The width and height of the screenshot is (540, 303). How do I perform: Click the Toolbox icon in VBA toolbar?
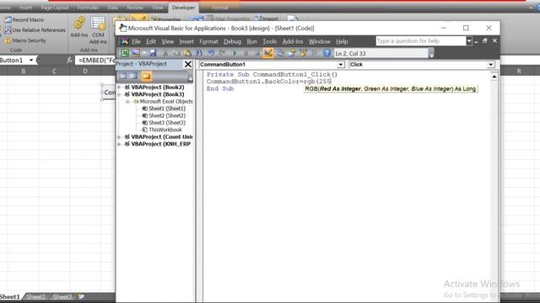click(x=314, y=53)
